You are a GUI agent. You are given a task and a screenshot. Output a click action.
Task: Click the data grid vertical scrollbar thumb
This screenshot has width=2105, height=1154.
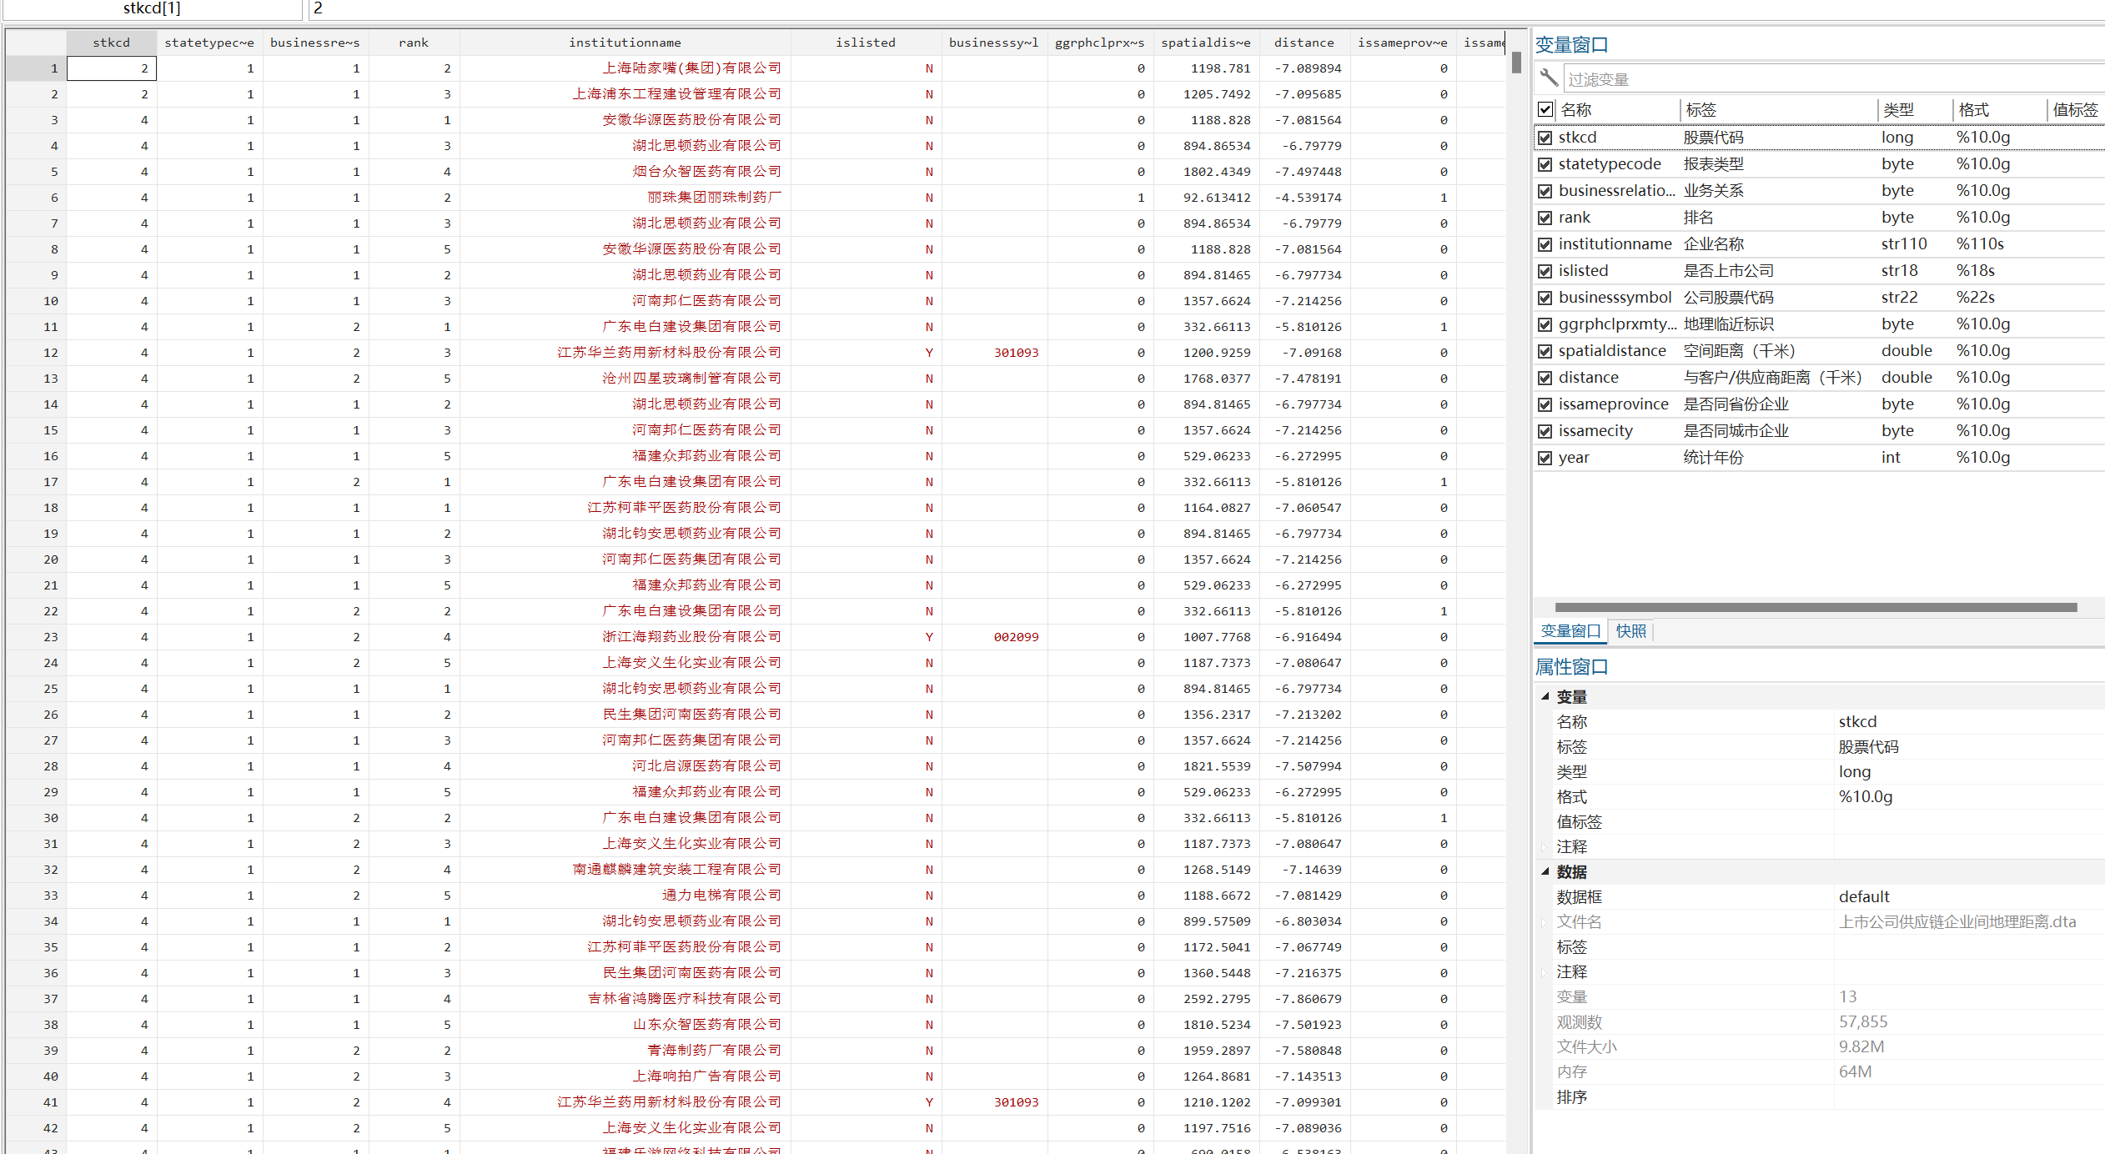pyautogui.click(x=1516, y=63)
